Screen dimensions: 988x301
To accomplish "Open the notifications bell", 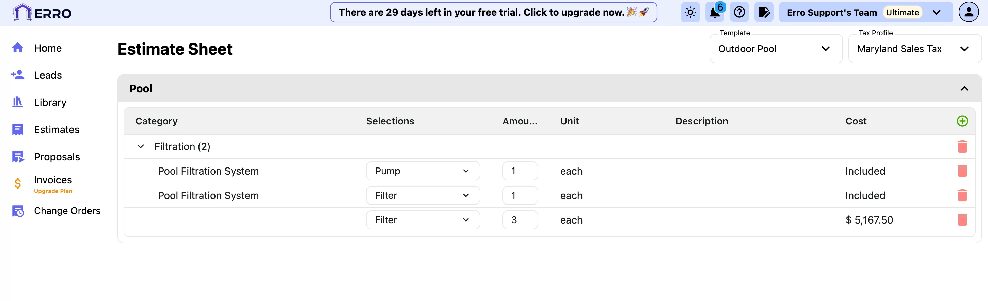I will (715, 13).
